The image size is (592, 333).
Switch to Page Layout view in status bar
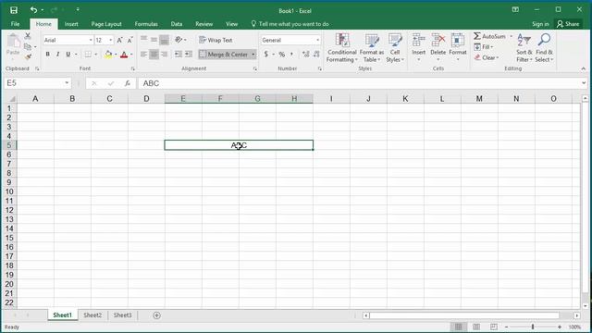click(x=476, y=327)
